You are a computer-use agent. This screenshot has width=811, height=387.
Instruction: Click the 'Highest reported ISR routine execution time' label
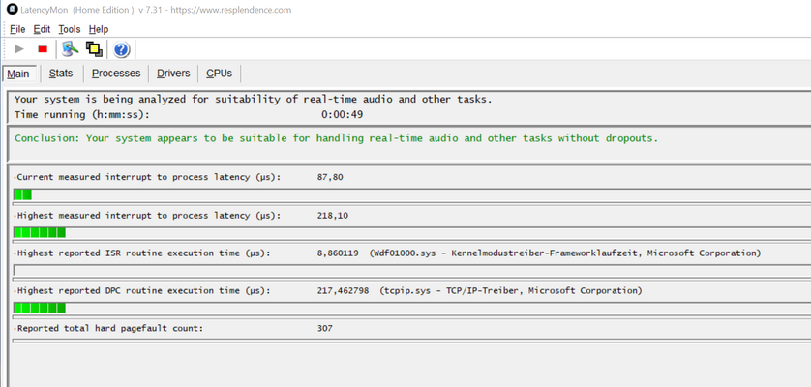pyautogui.click(x=142, y=253)
